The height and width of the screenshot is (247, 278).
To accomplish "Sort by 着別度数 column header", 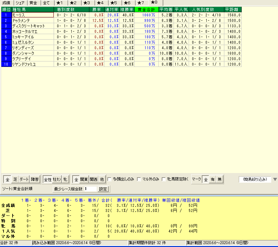I will click(x=71, y=9).
